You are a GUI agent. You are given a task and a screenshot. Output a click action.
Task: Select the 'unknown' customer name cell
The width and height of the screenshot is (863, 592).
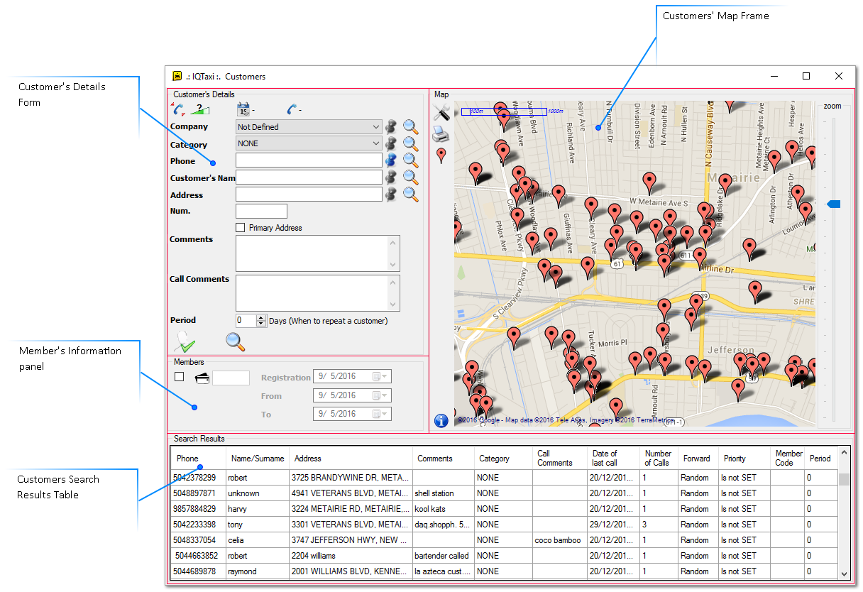tap(258, 493)
